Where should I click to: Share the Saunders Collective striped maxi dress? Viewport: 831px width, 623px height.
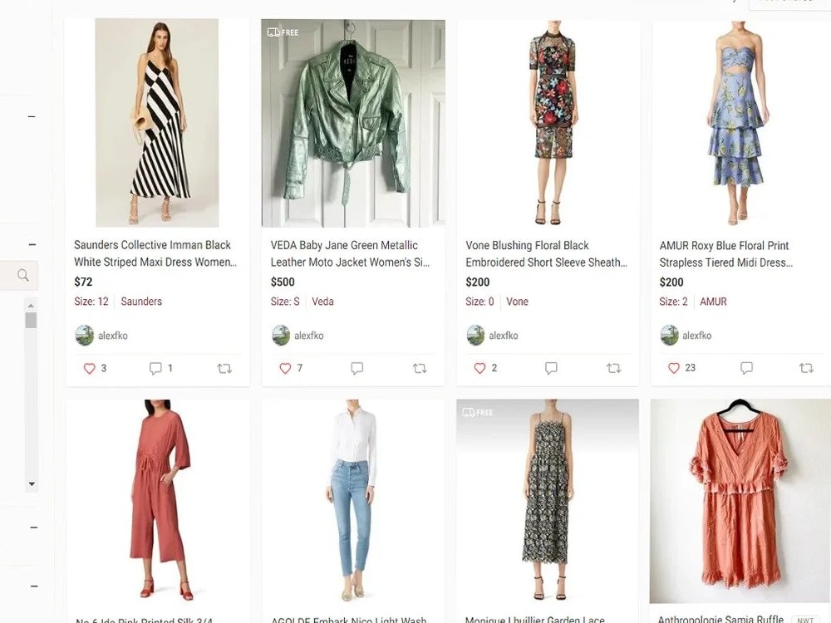click(223, 368)
